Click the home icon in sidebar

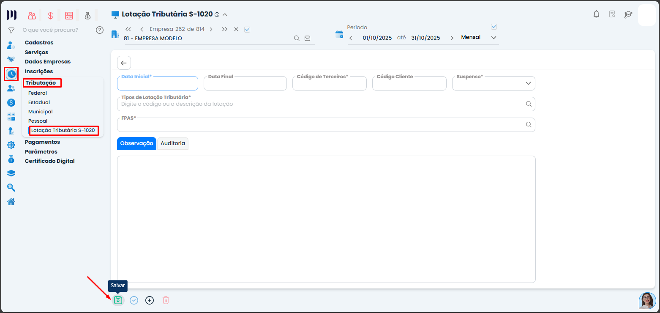(x=11, y=201)
